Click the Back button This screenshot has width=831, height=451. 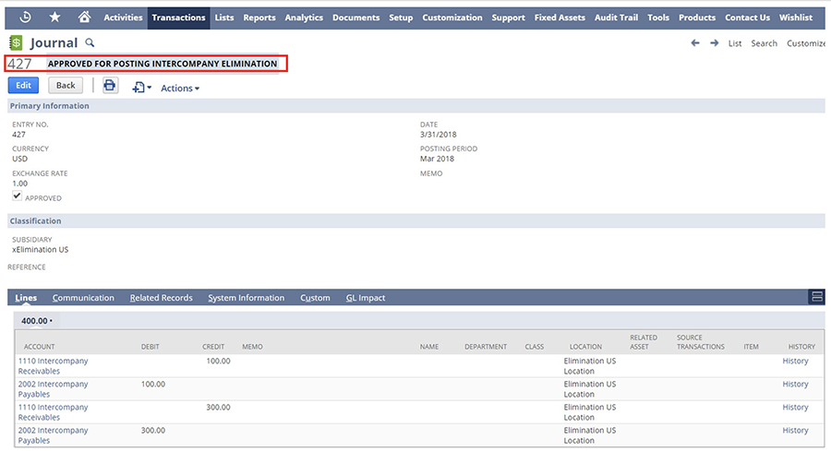pyautogui.click(x=66, y=86)
